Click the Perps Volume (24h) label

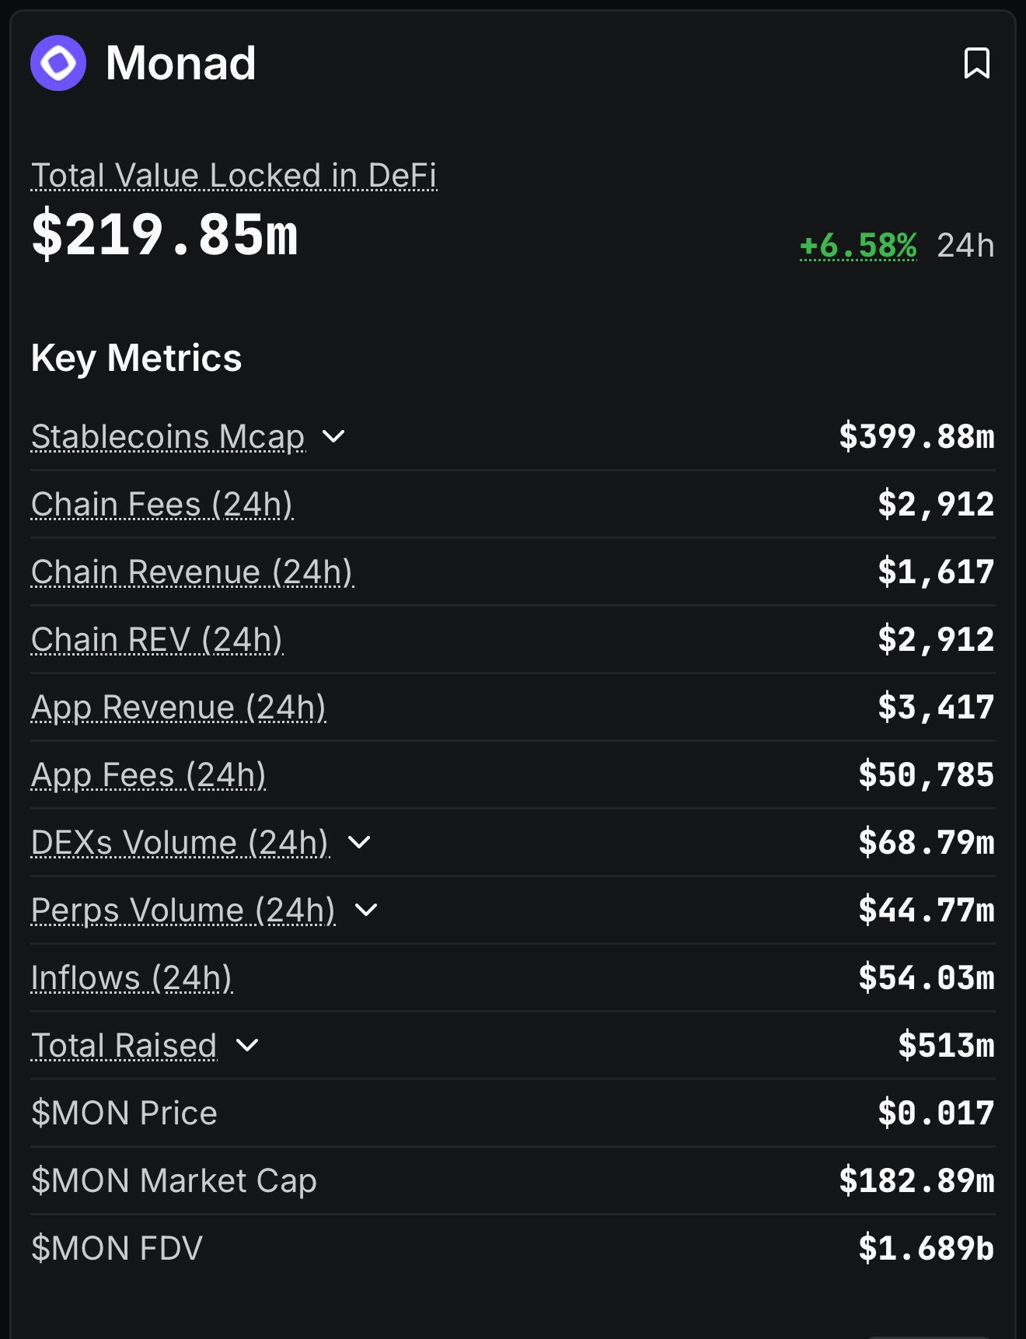(x=183, y=911)
